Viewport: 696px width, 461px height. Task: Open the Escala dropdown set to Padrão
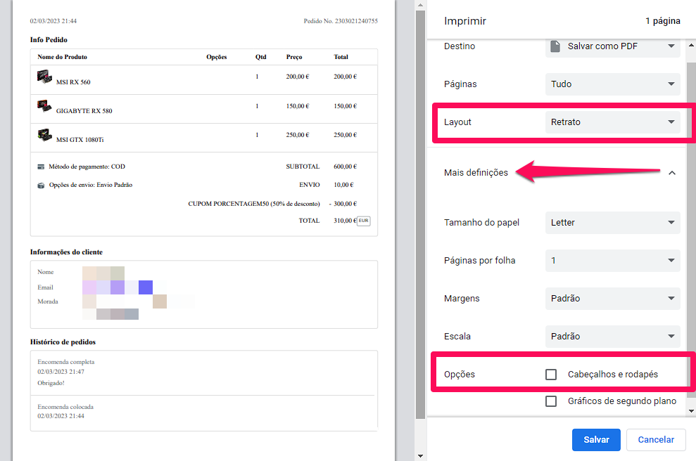tap(612, 337)
